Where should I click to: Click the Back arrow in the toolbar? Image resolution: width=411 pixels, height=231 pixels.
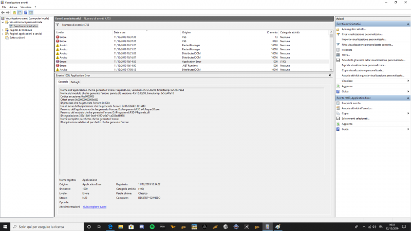click(x=4, y=12)
